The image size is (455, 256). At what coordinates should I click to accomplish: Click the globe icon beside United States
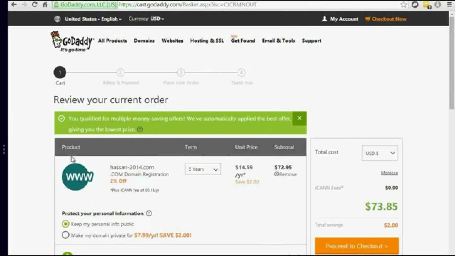(57, 19)
